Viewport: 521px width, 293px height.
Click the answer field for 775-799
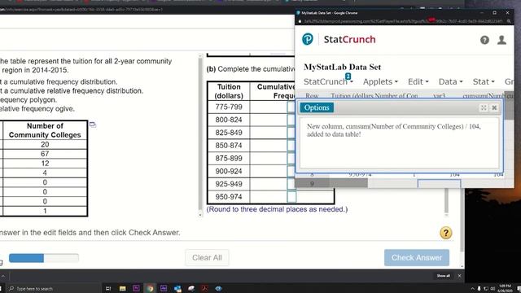tap(291, 107)
